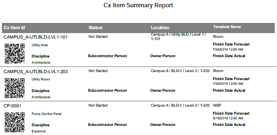This screenshot has width=277, height=135.
Task: Click the Pump Control Panel description
Action: click(x=47, y=114)
